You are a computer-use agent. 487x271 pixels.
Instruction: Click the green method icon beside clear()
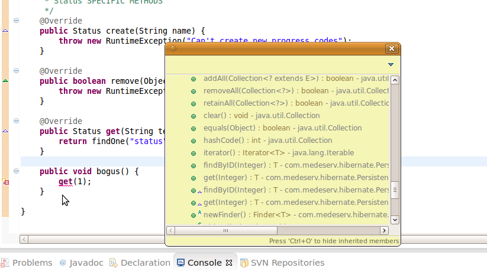193,116
